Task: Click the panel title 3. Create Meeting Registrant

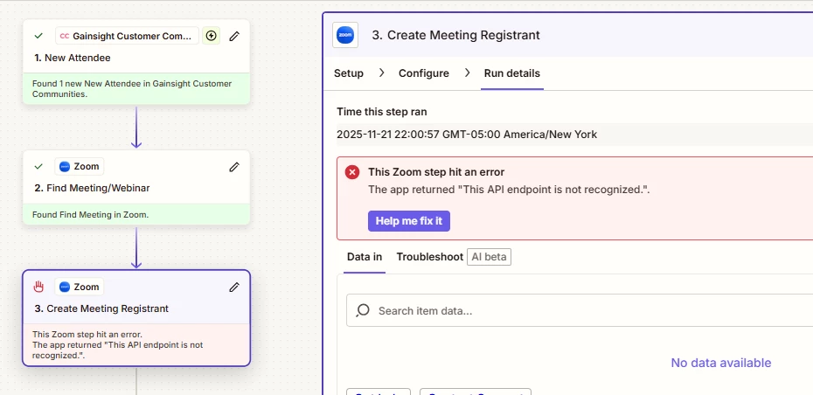Action: pyautogui.click(x=455, y=35)
